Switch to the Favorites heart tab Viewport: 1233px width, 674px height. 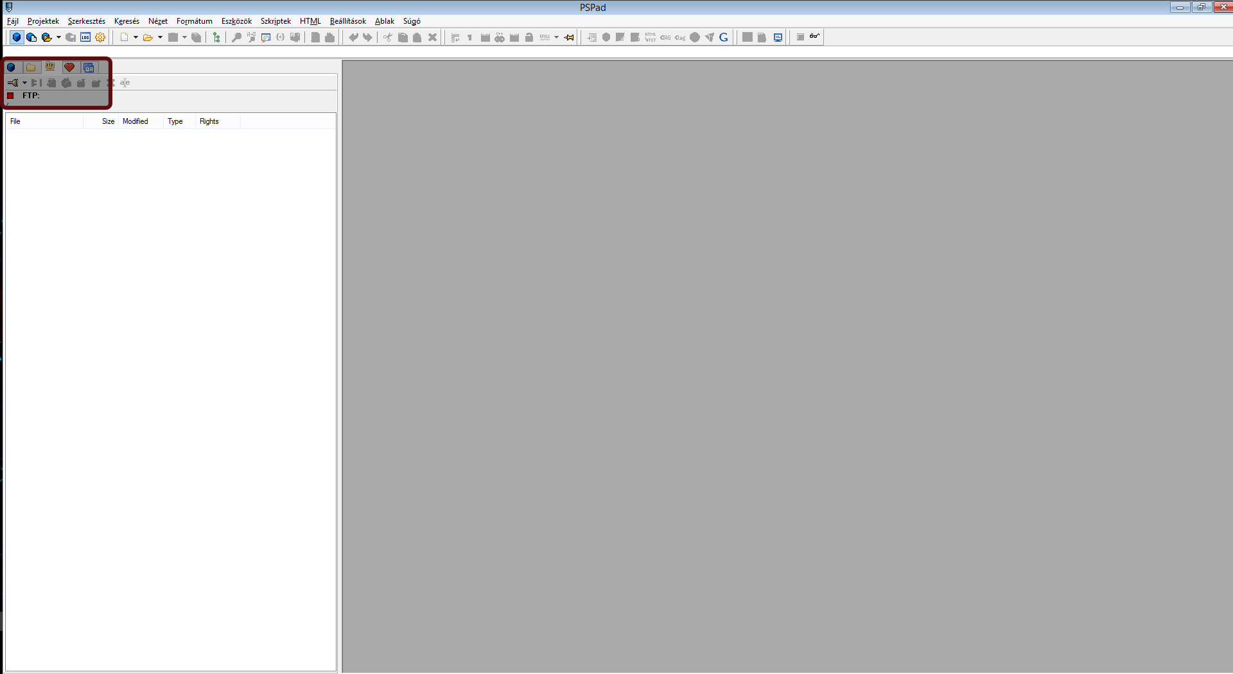[69, 67]
